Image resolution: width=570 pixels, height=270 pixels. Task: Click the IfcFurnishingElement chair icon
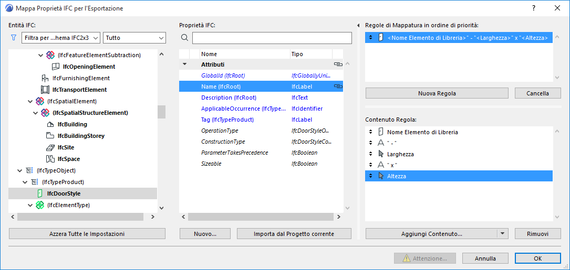tap(45, 78)
